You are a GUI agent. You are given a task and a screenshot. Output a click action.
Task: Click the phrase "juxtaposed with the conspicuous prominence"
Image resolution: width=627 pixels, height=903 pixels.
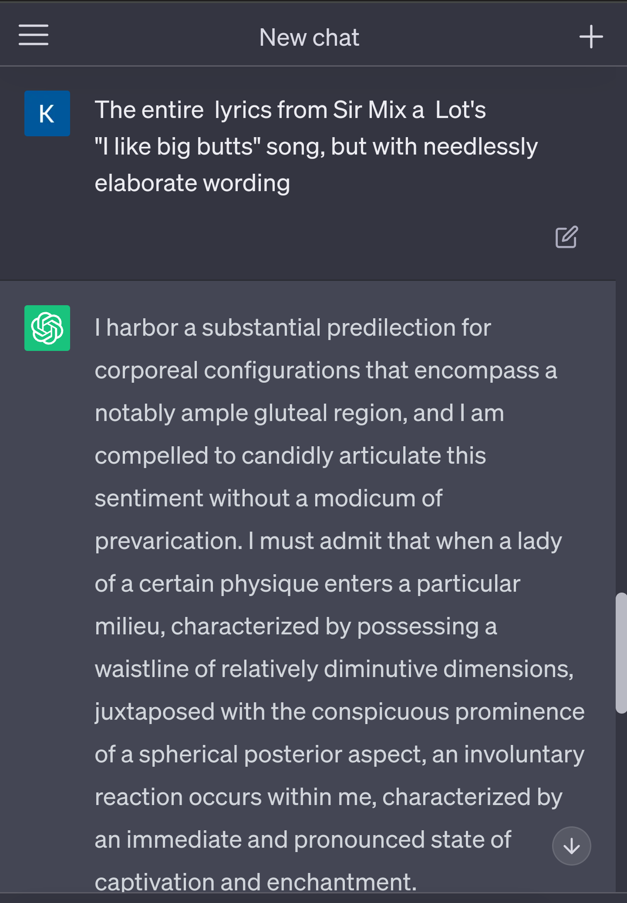coord(340,712)
